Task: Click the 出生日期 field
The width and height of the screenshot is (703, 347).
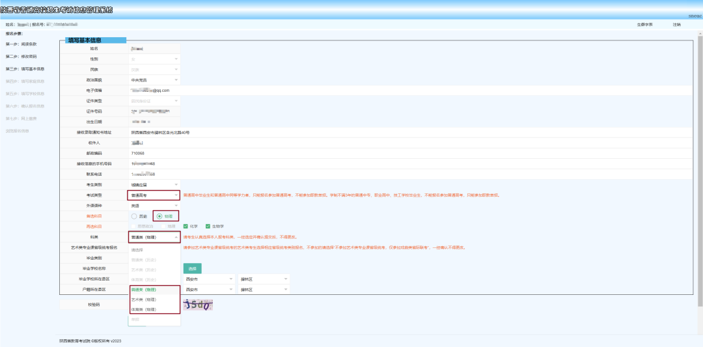Action: 154,122
